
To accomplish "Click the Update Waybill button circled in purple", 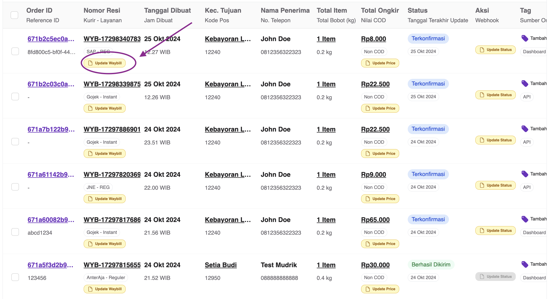I will pos(104,63).
